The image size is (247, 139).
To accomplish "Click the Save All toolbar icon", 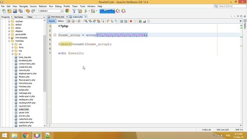I will [20, 11].
